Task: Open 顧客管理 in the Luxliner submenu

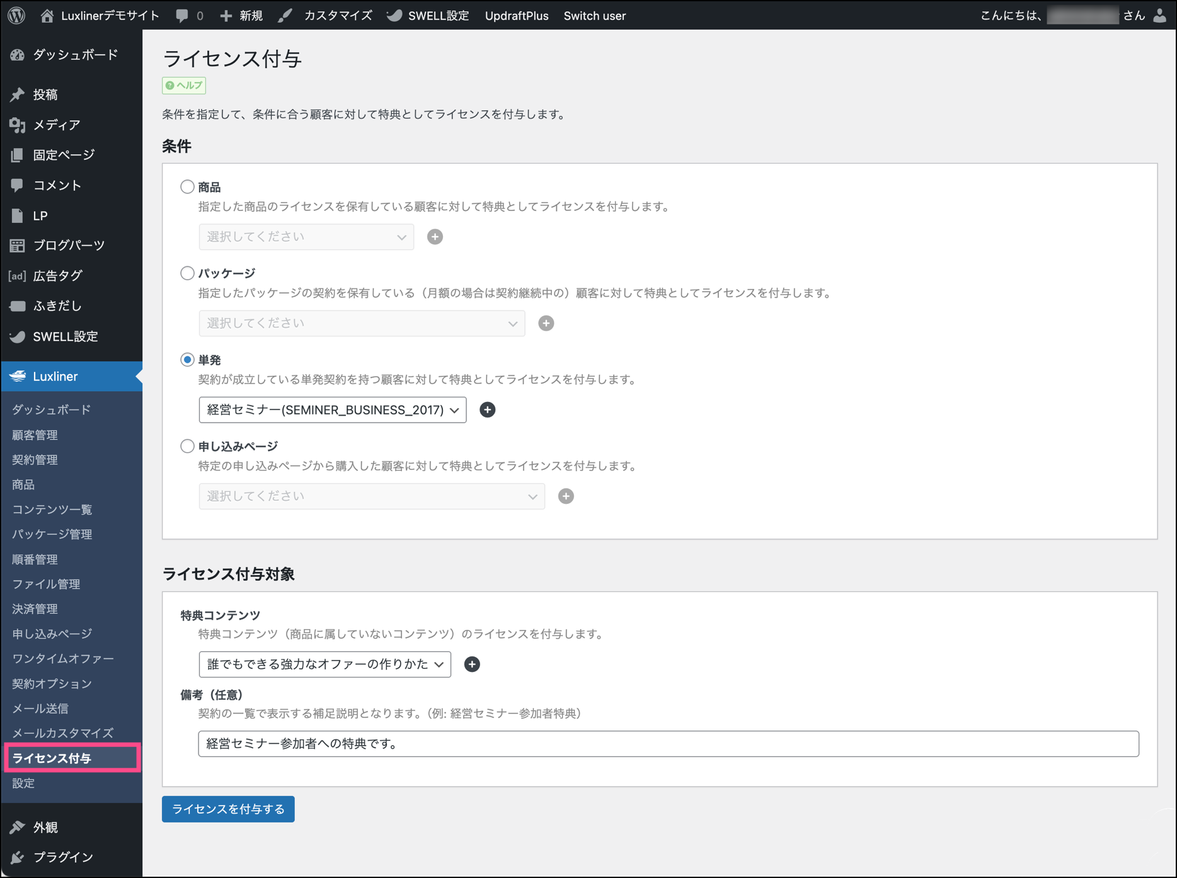Action: (35, 435)
